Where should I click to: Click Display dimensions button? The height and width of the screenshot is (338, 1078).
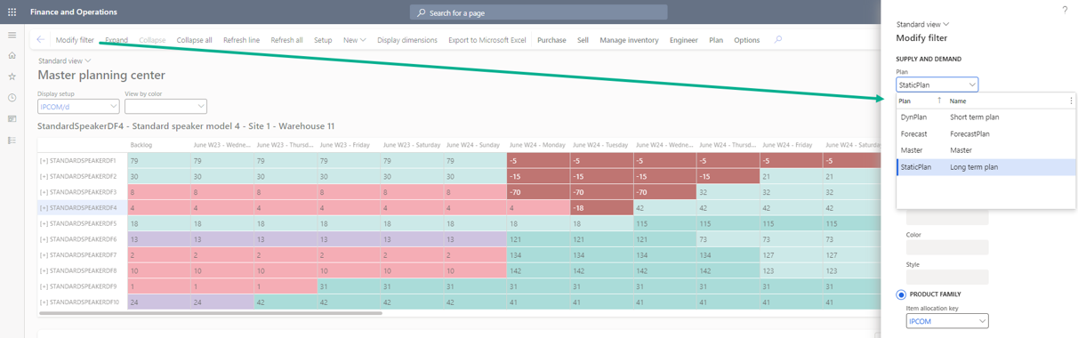407,40
